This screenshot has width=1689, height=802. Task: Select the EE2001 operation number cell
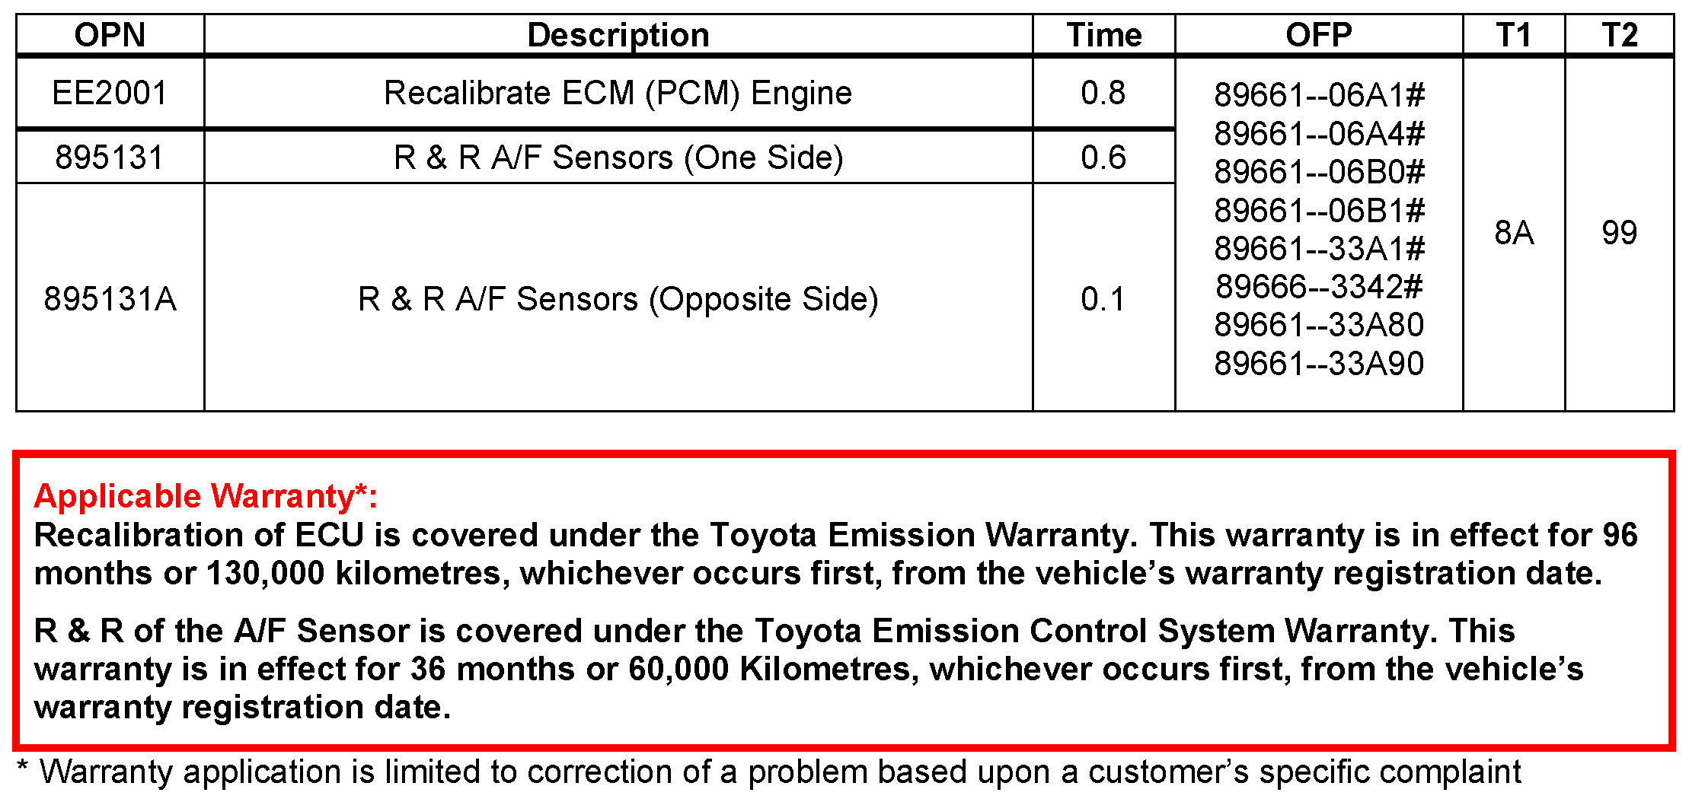[x=110, y=93]
